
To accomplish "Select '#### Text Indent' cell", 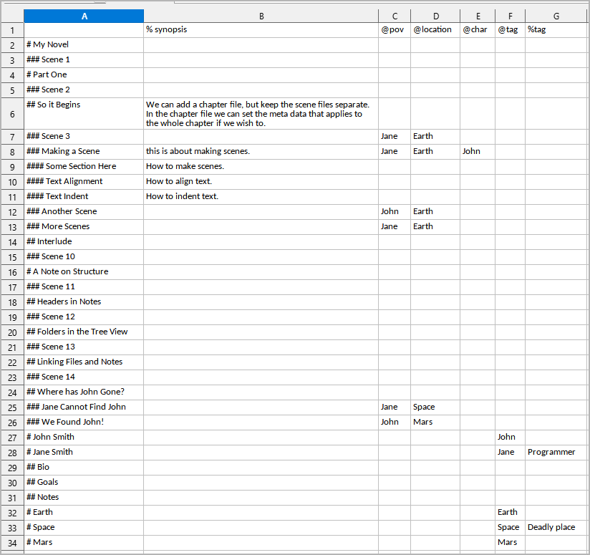I will (x=84, y=197).
